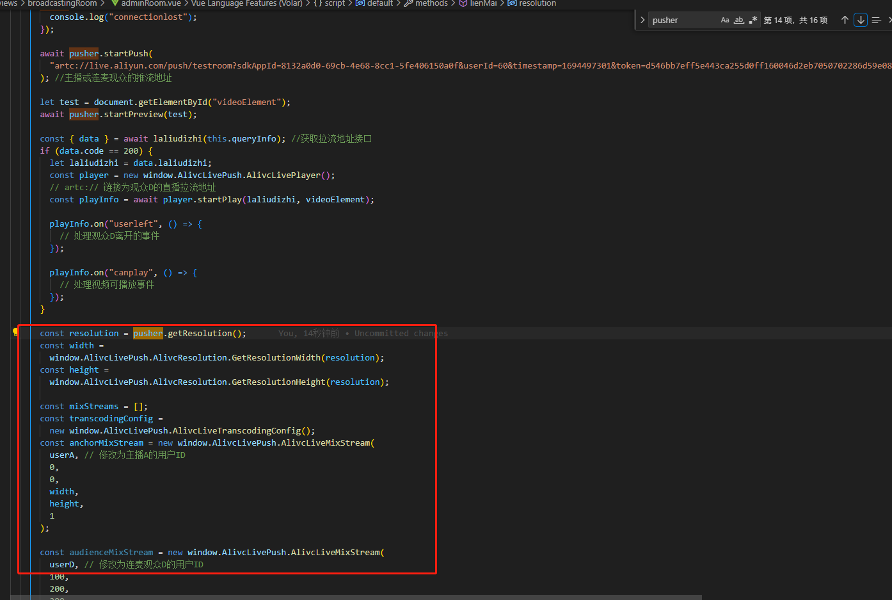The image size is (892, 600).
Task: Click the 'userleft' event string
Action: (133, 224)
